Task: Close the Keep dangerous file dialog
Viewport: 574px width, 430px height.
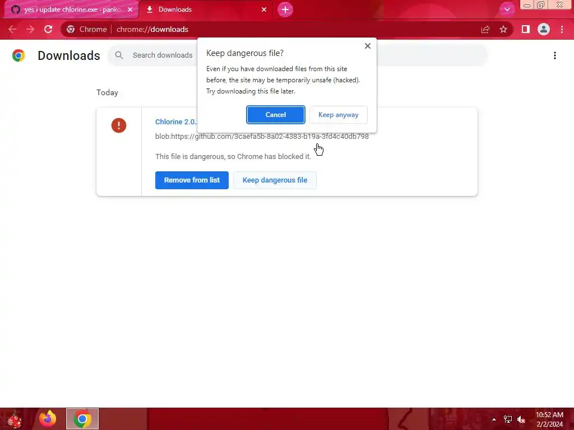Action: click(x=368, y=46)
